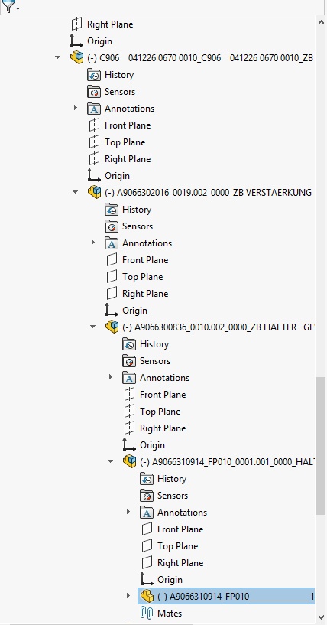The image size is (327, 625).
Task: Click Sensors icon under A9066302016 VERSTAERKUNG
Action: point(112,226)
